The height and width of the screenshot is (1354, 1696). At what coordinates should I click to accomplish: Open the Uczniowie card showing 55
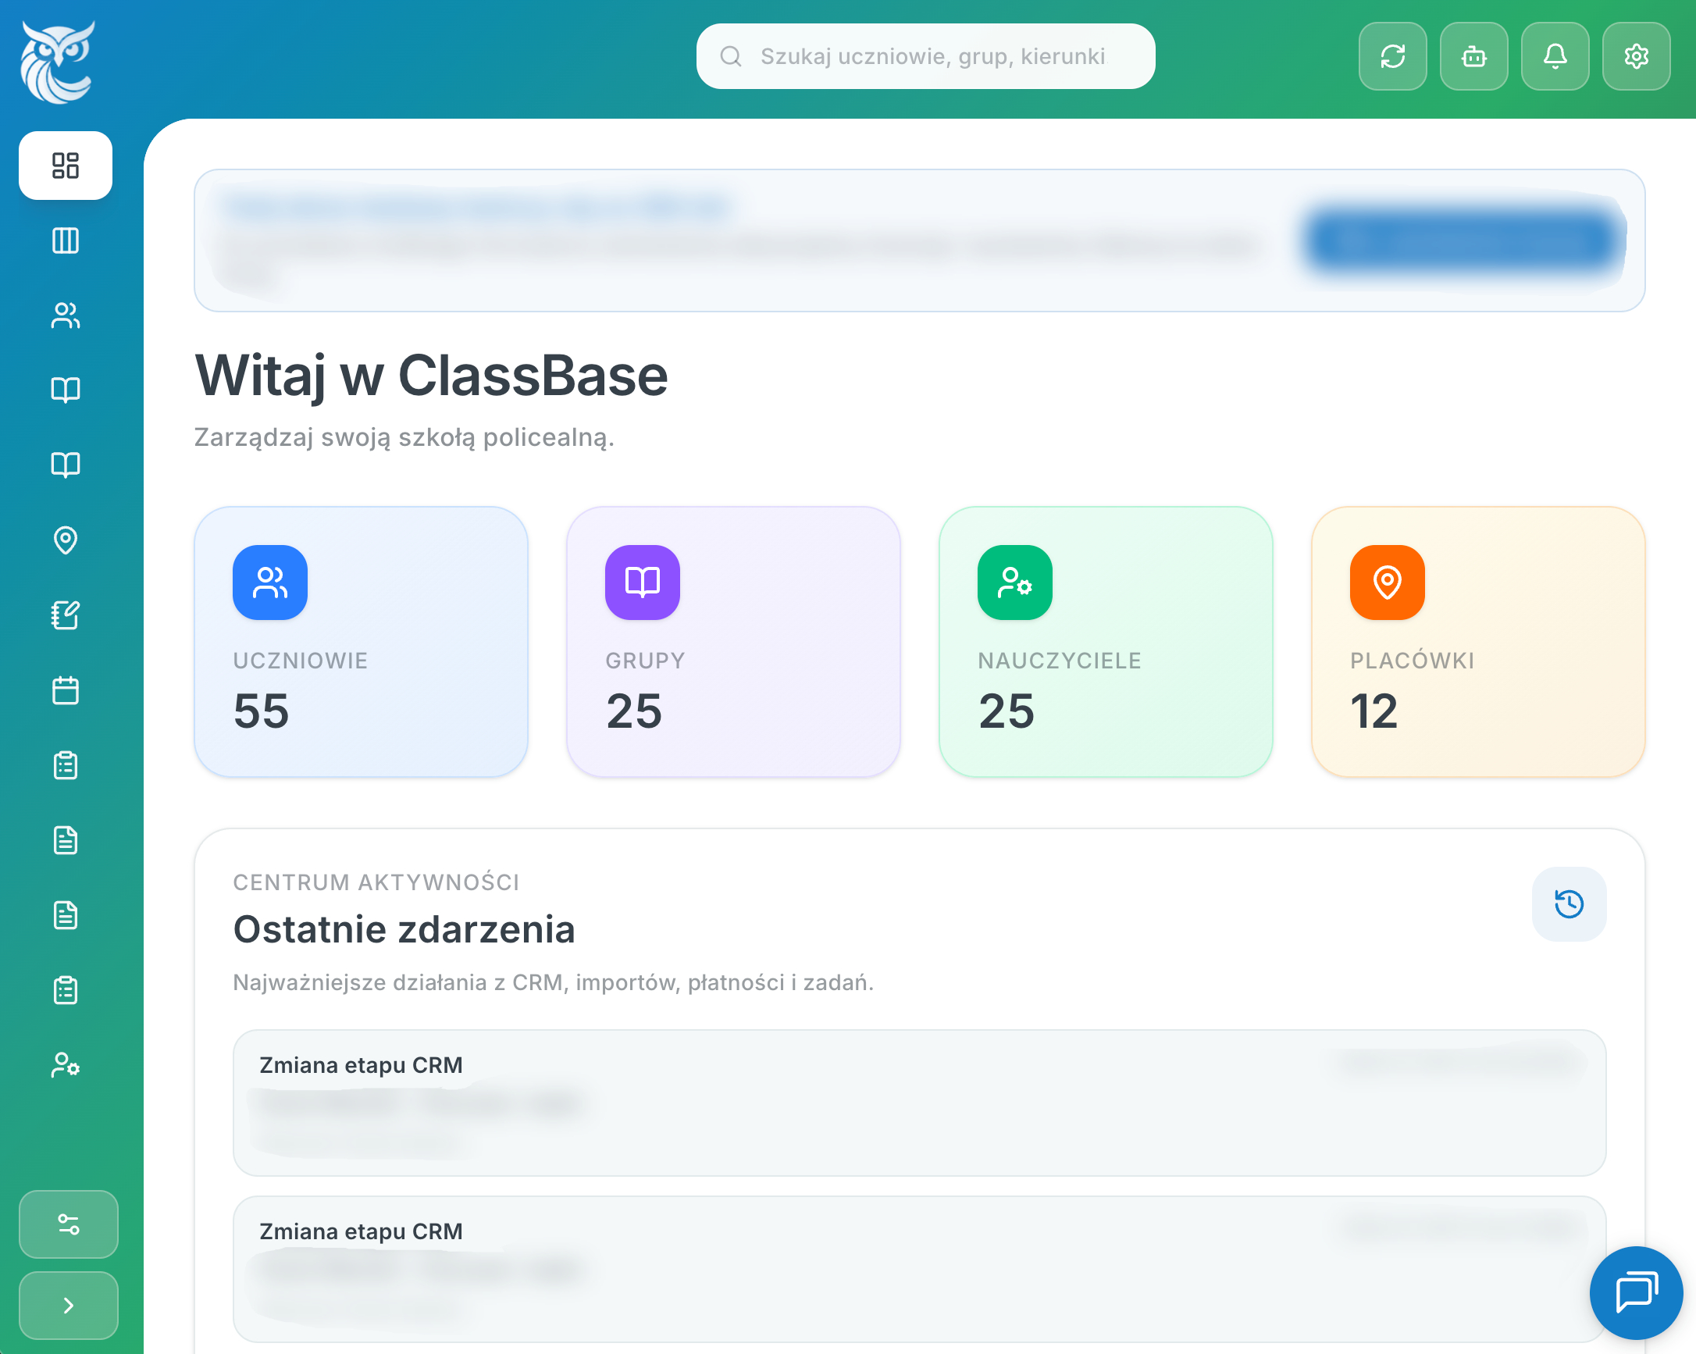pyautogui.click(x=361, y=642)
